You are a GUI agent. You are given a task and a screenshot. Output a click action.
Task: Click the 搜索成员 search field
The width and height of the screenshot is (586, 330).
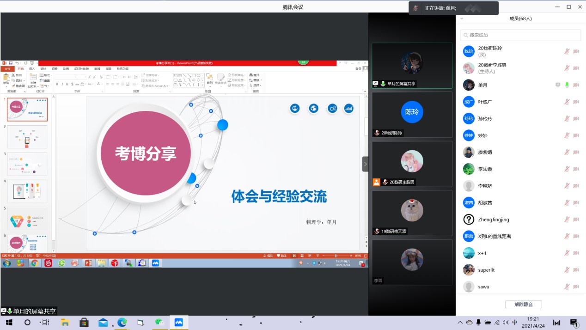point(520,35)
